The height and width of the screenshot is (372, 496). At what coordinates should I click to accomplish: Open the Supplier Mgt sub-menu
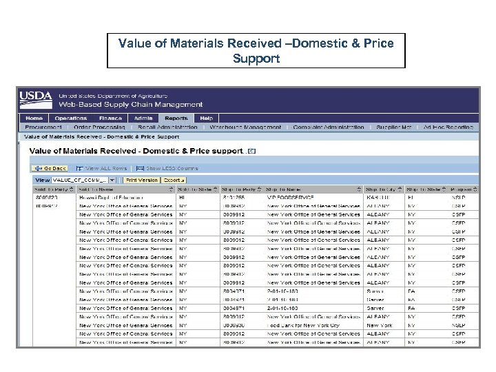click(394, 127)
